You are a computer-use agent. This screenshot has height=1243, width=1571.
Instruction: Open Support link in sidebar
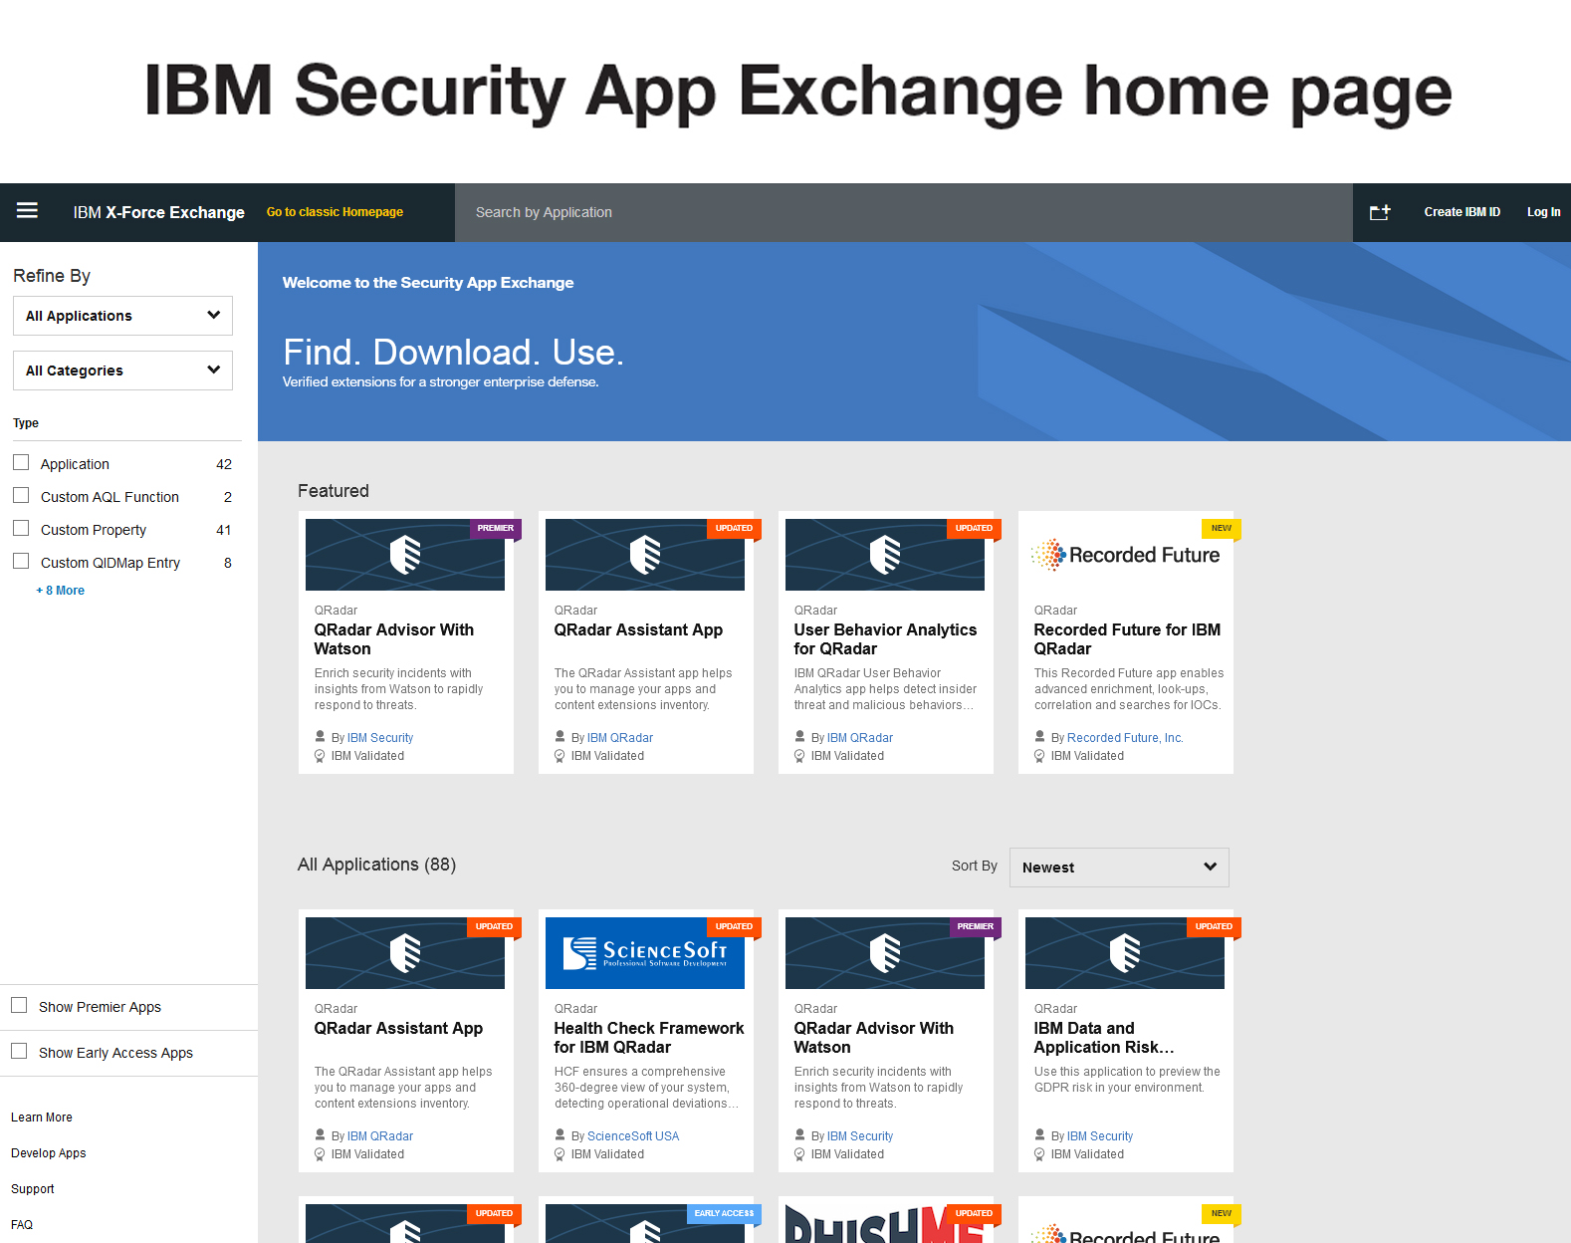(33, 1189)
